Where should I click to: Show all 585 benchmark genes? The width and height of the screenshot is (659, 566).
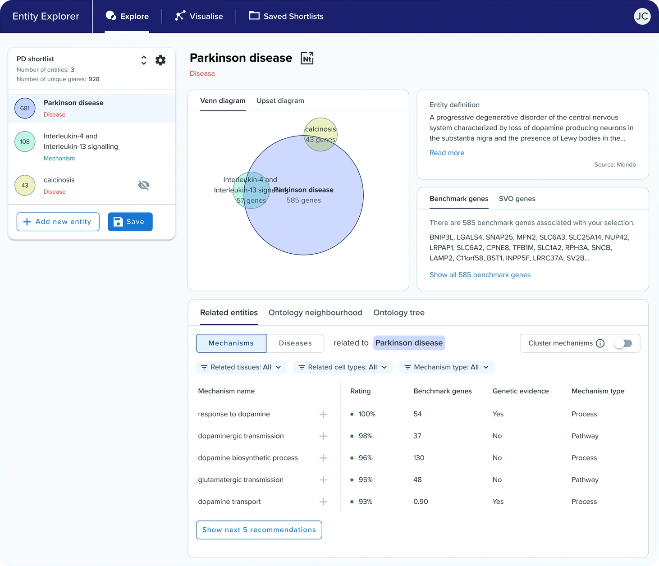coord(480,275)
